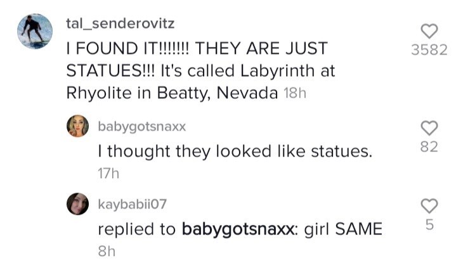Click the bold babygotsnaxx mention in the reply

click(238, 229)
